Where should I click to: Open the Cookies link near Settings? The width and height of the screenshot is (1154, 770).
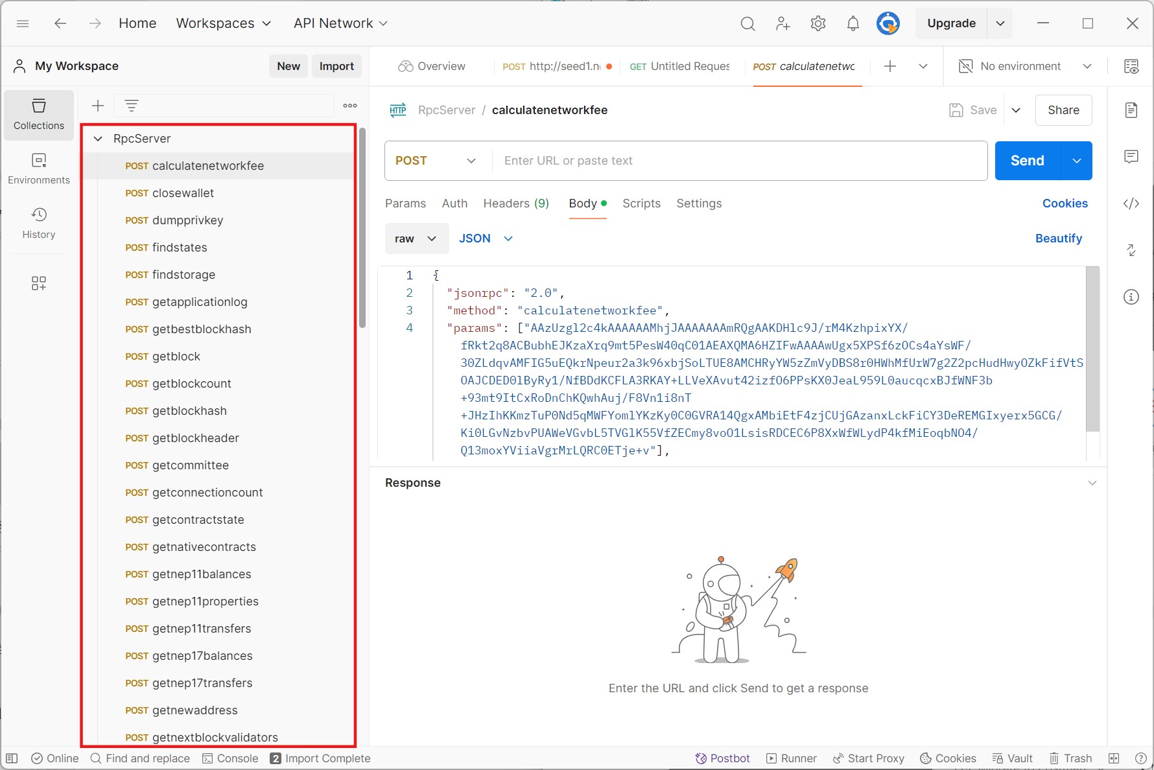click(1065, 204)
